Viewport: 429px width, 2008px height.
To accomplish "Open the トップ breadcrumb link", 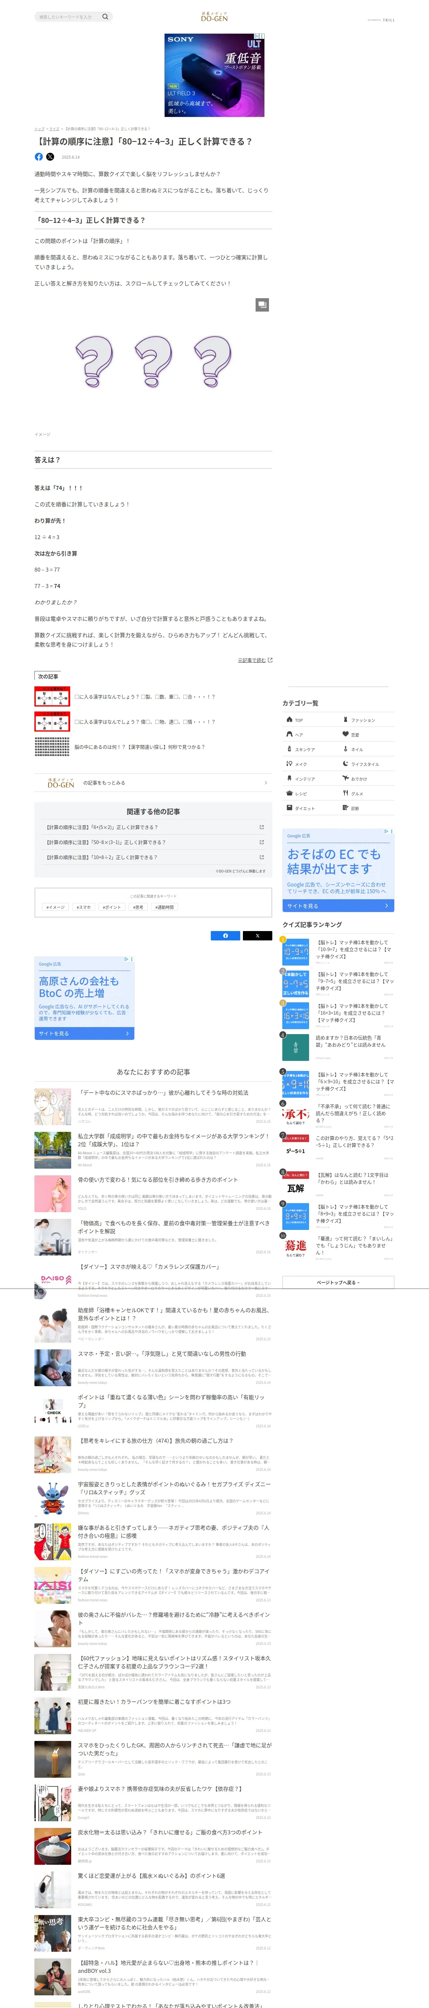I will click(x=39, y=129).
